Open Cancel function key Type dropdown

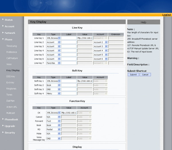coord(53,117)
